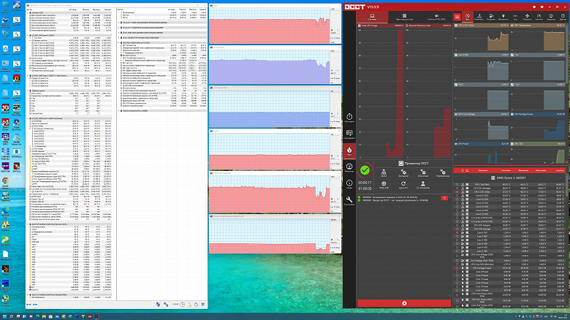Change the Большой data set option
This screenshot has height=320, width=570.
(x=403, y=173)
